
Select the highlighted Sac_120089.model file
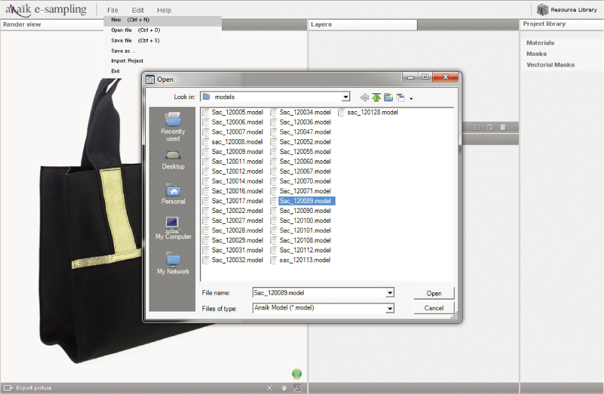pyautogui.click(x=305, y=200)
